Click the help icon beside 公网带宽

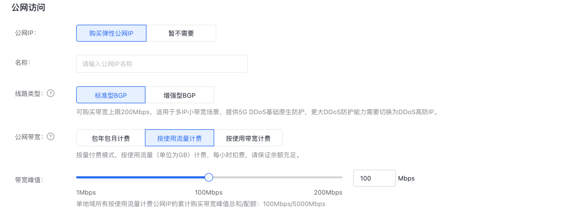click(x=51, y=137)
